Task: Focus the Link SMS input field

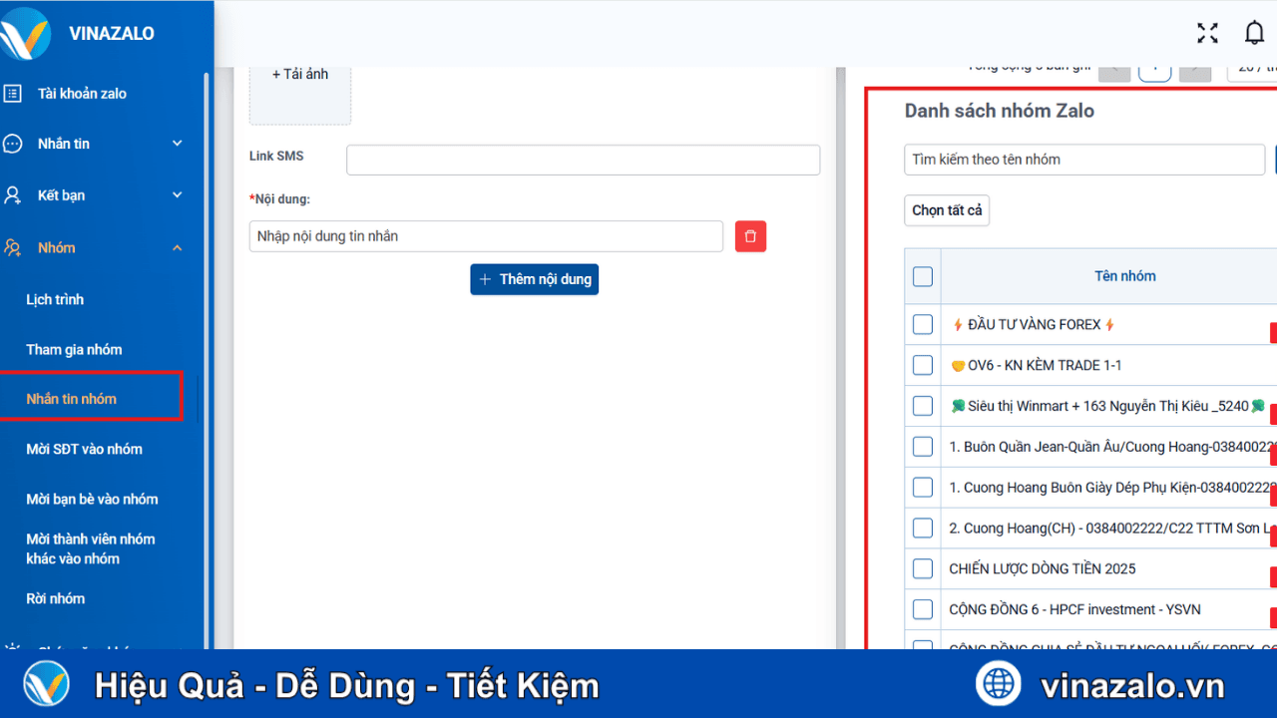Action: (583, 160)
